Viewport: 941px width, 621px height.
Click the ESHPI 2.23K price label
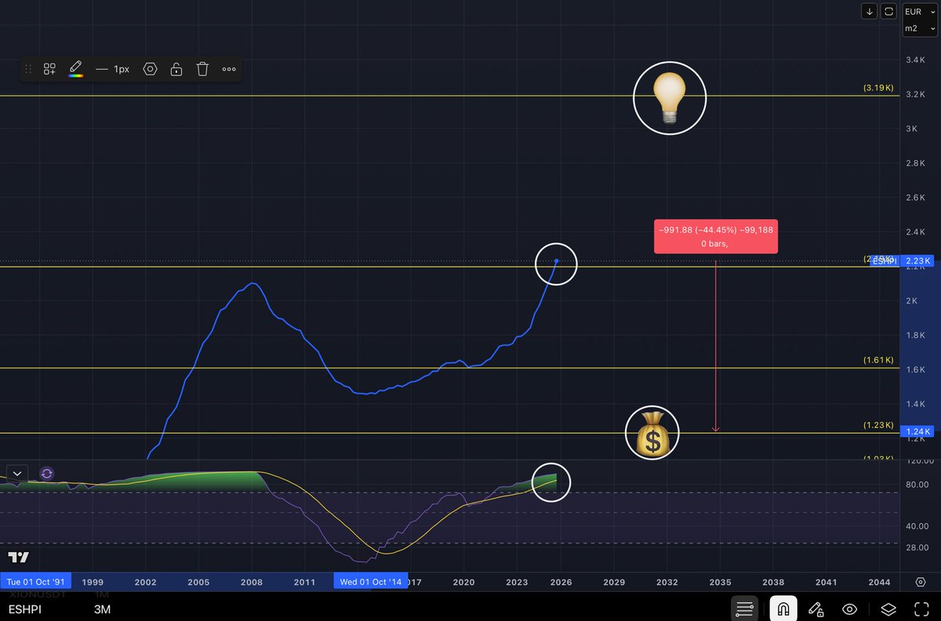click(x=903, y=261)
